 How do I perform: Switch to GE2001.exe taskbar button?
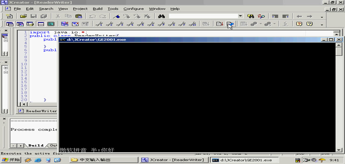(244, 160)
